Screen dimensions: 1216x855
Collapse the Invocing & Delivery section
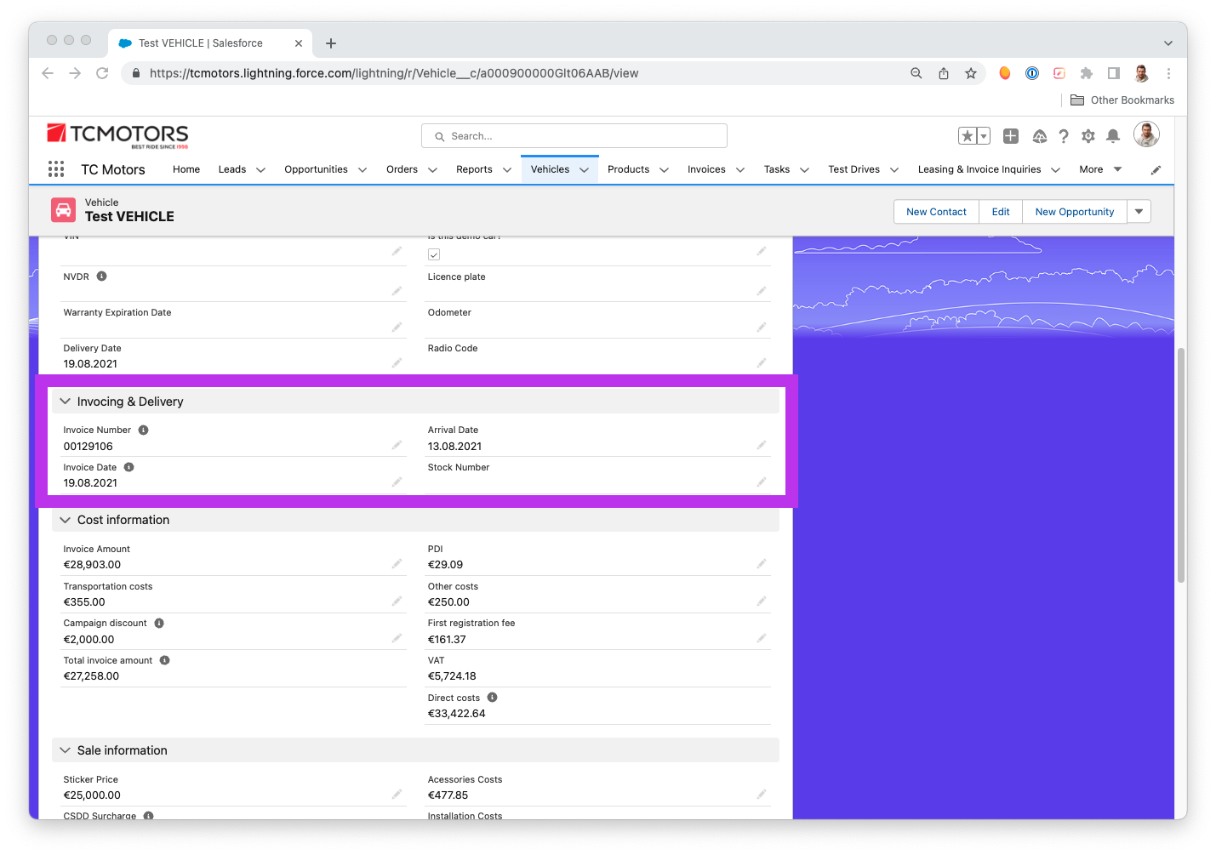click(66, 402)
